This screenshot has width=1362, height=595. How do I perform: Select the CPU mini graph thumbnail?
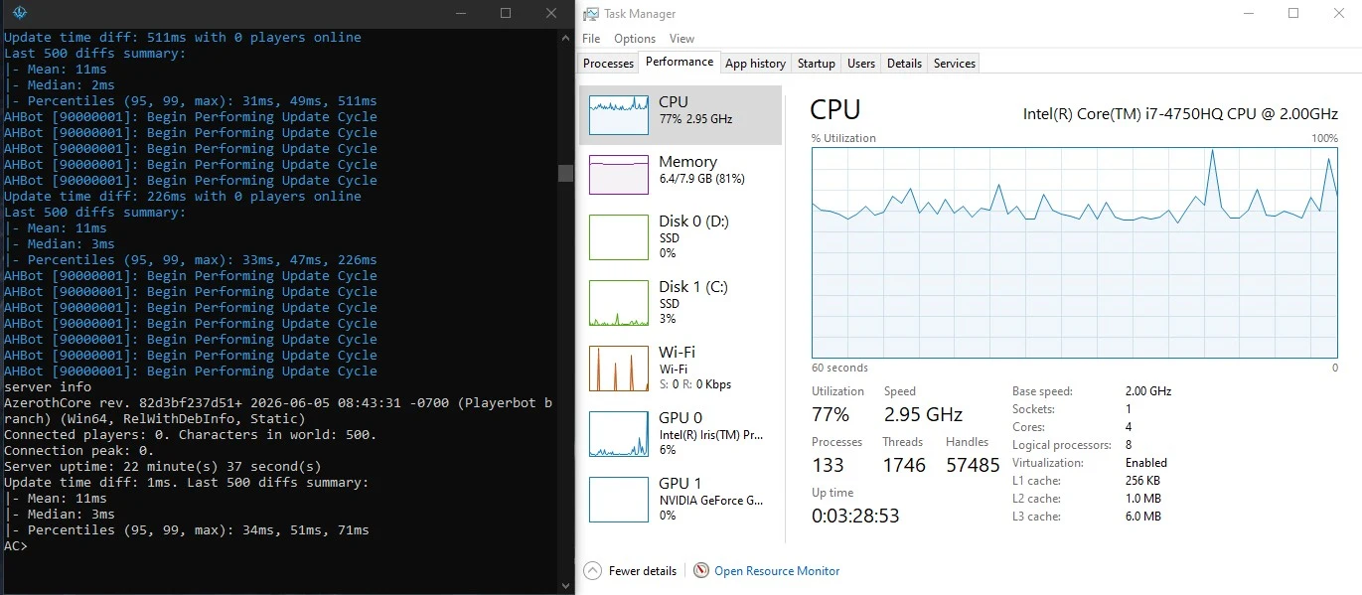[x=620, y=115]
